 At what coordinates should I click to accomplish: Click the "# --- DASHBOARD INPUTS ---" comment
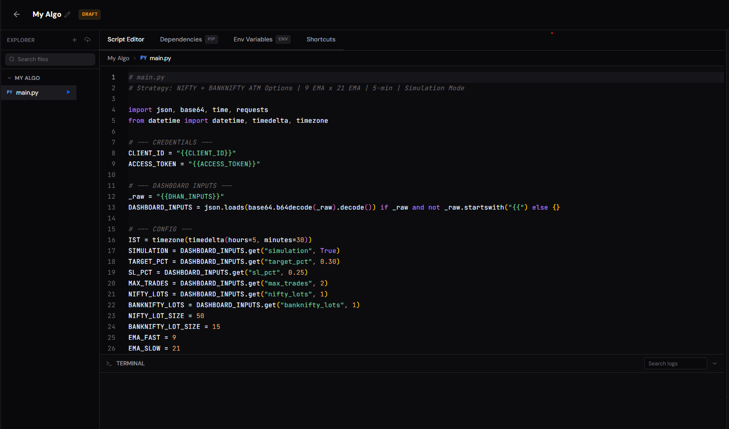tap(180, 186)
